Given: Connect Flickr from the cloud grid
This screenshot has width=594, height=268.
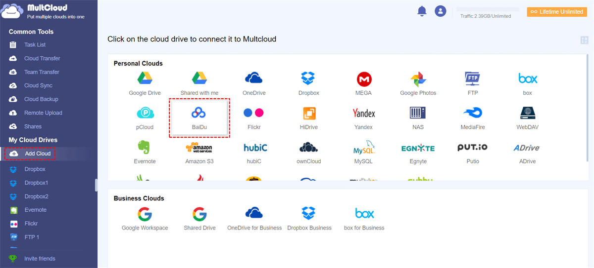Looking at the screenshot, I should 253,117.
